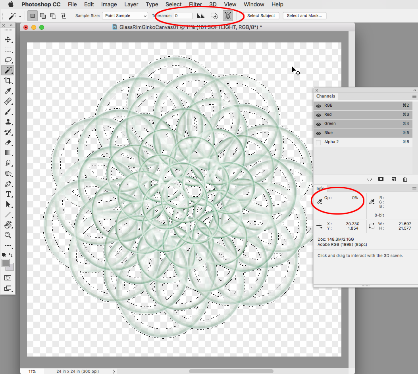Click the foreground color swatch
The height and width of the screenshot is (374, 418).
(x=6, y=263)
